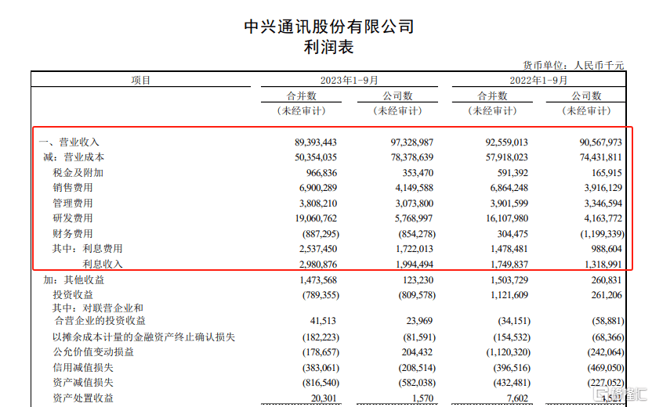The width and height of the screenshot is (652, 407).
Task: Select the 一、营业收入 row label
Action: (x=69, y=142)
